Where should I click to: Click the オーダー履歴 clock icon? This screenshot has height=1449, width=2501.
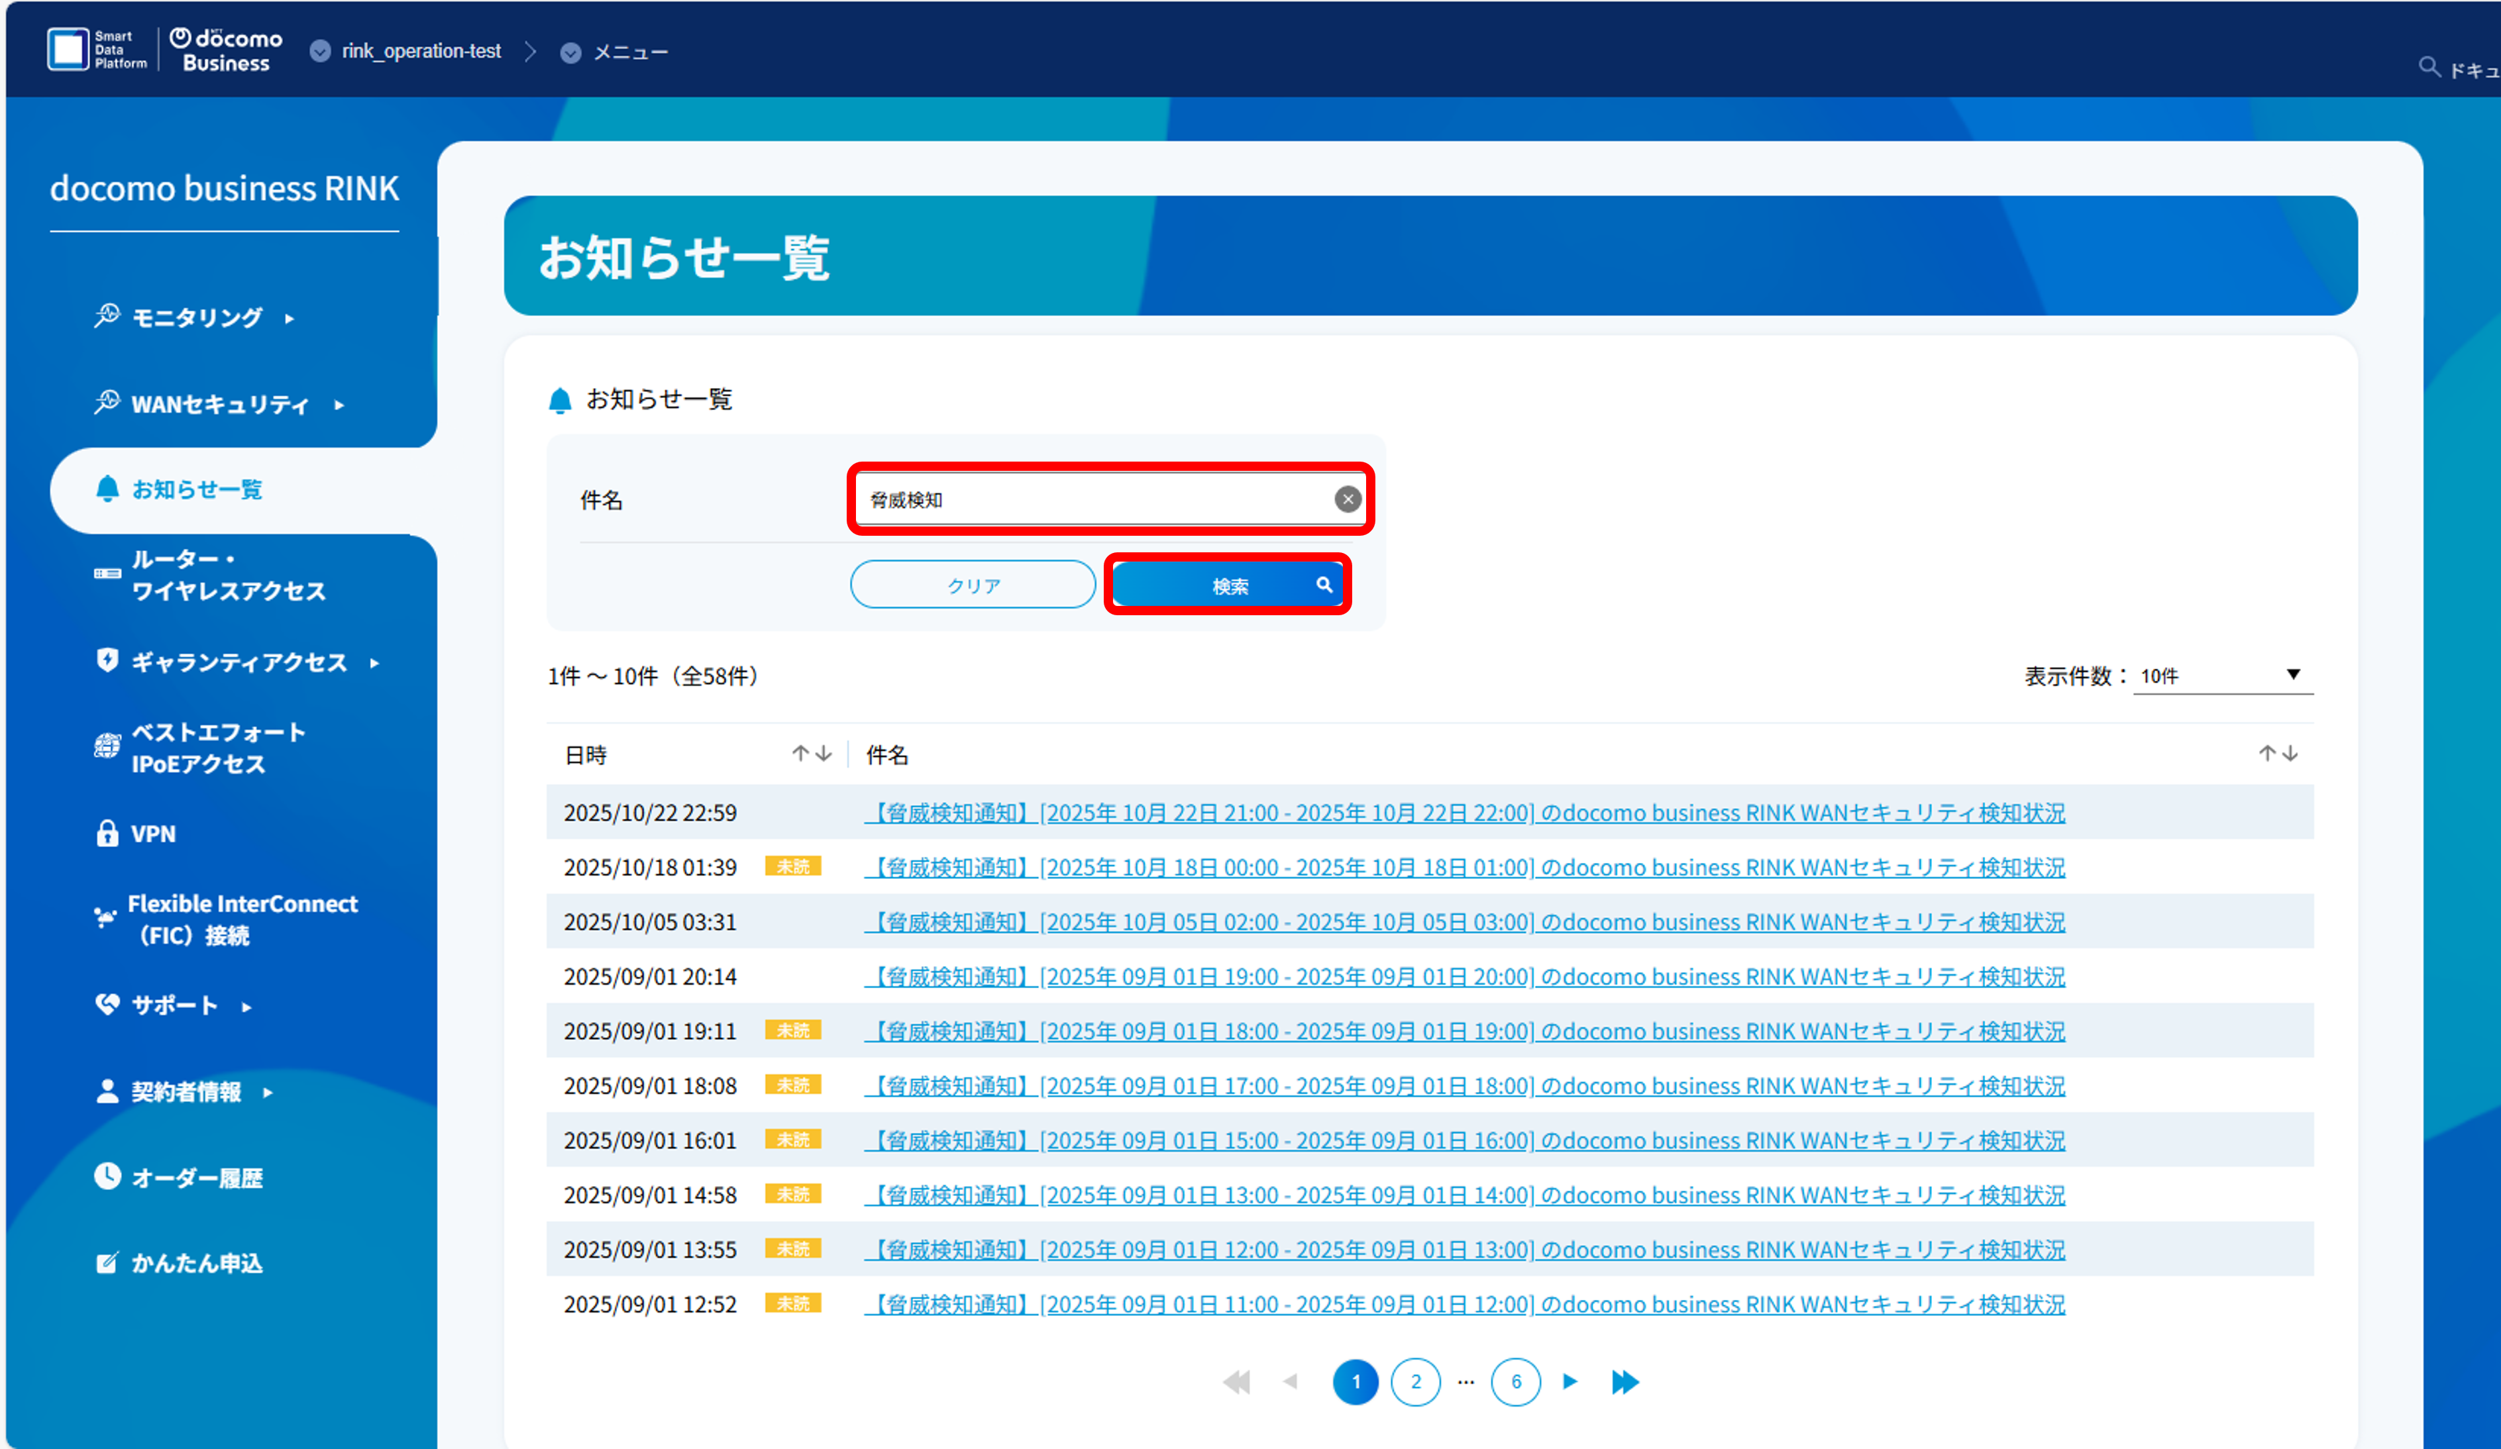(x=107, y=1176)
